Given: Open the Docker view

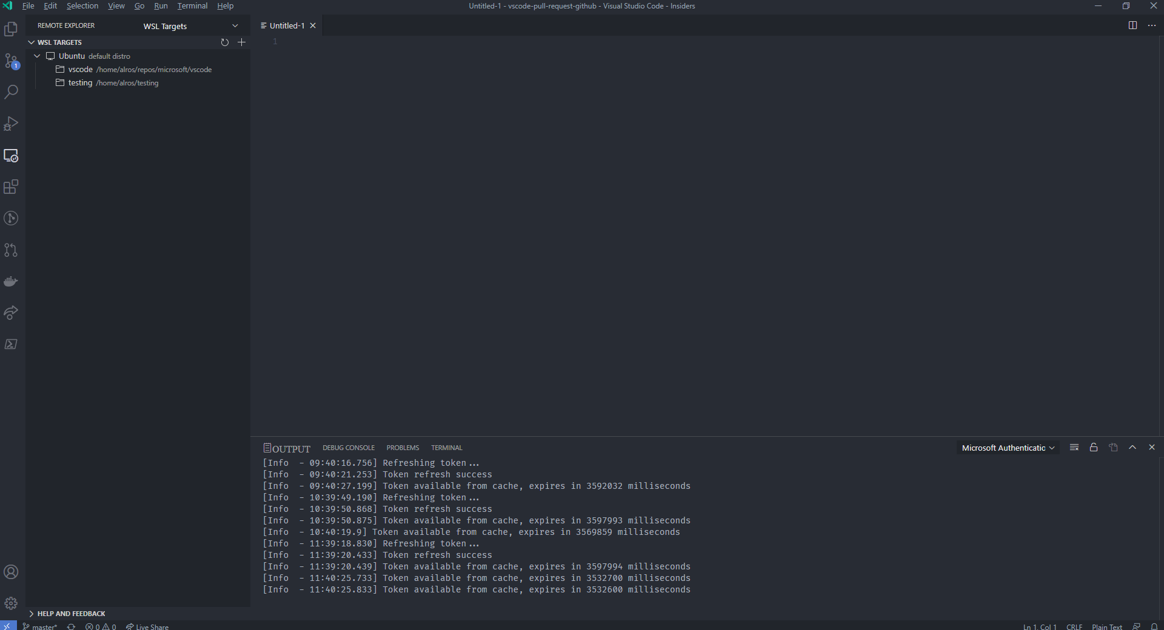Looking at the screenshot, I should (x=11, y=281).
